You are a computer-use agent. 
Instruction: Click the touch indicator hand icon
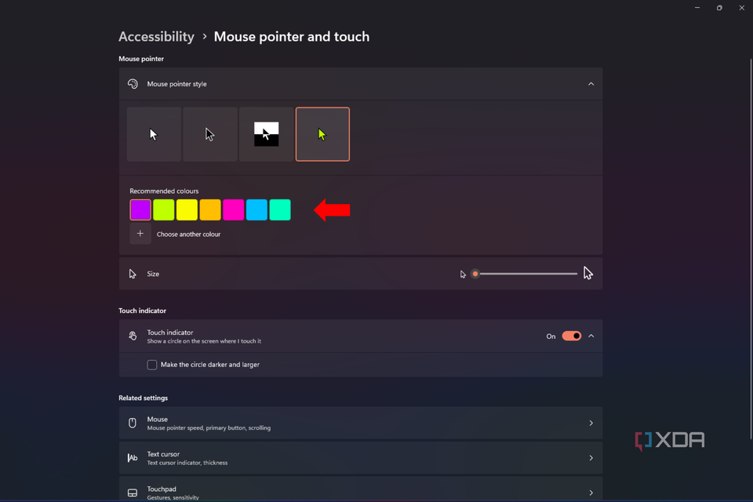click(133, 336)
